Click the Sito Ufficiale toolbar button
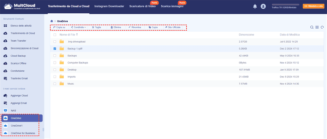The image size is (327, 139). tap(173, 27)
